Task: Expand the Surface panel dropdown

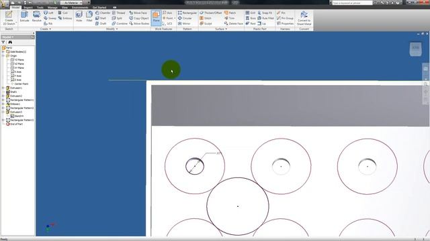Action: (221, 29)
